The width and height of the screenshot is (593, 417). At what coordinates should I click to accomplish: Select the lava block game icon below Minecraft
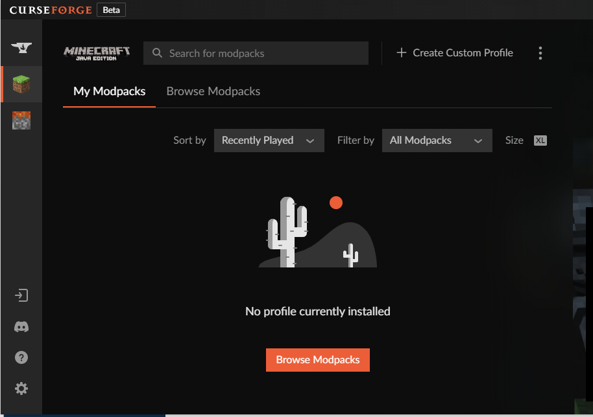(21, 120)
